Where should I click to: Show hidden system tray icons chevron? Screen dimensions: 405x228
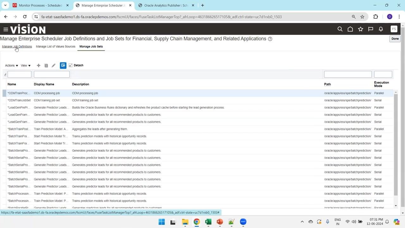pos(302,222)
